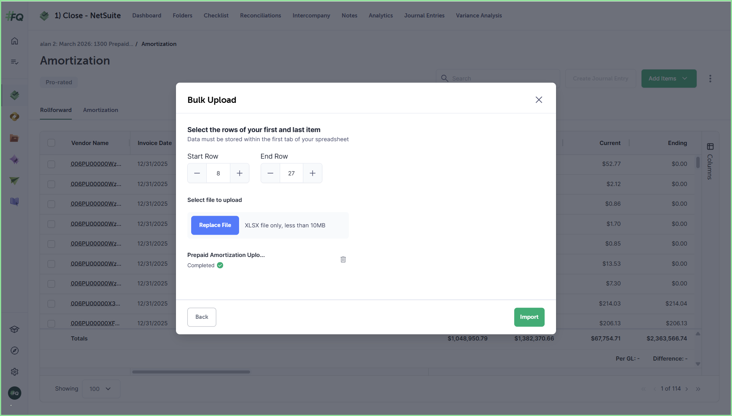Image resolution: width=732 pixels, height=416 pixels.
Task: Open the settings gear icon
Action: pyautogui.click(x=14, y=372)
